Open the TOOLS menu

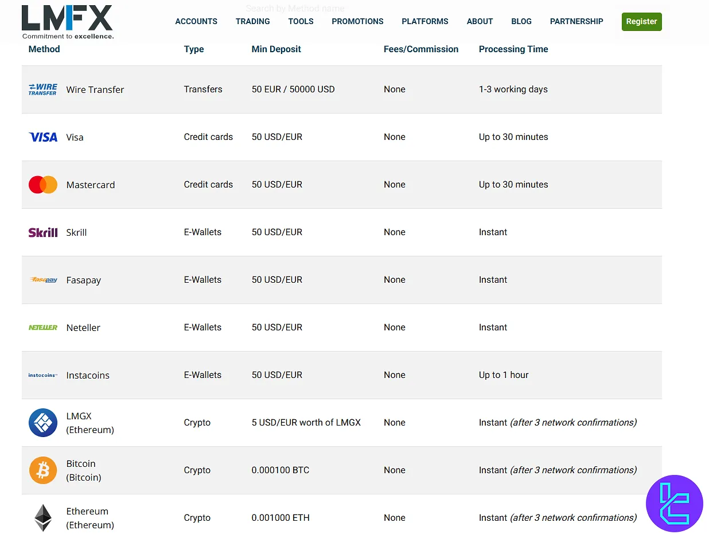tap(301, 21)
